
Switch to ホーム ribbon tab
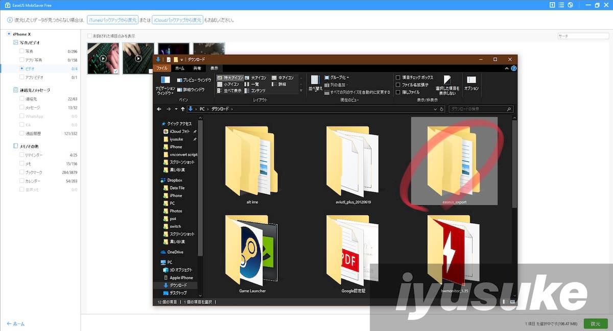click(180, 68)
